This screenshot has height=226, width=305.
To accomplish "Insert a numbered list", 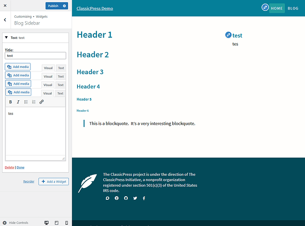I will pyautogui.click(x=34, y=102).
